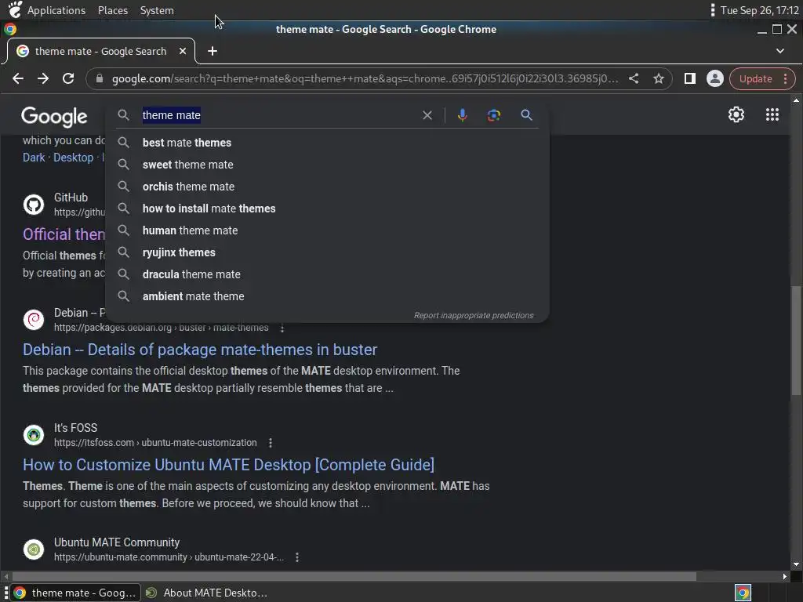
Task: Open the System menu
Action: tap(157, 10)
